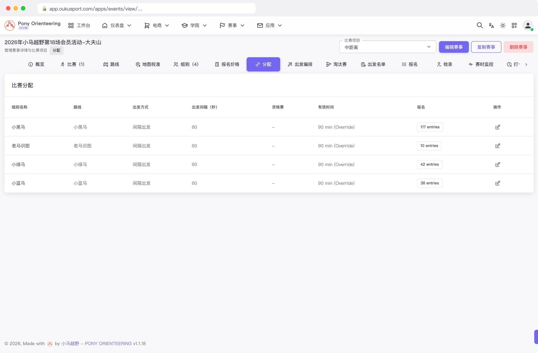
Task: Edit the 小蓝马 row assignment
Action: [x=497, y=183]
